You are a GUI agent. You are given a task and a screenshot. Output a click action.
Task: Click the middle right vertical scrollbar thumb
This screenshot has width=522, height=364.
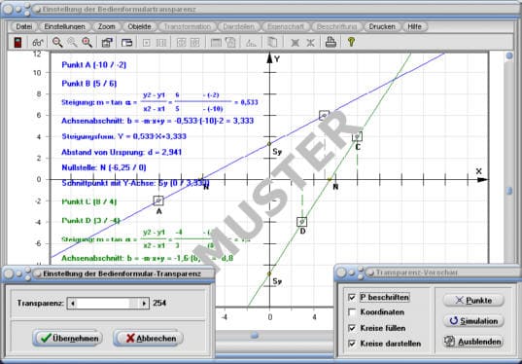coord(509,191)
